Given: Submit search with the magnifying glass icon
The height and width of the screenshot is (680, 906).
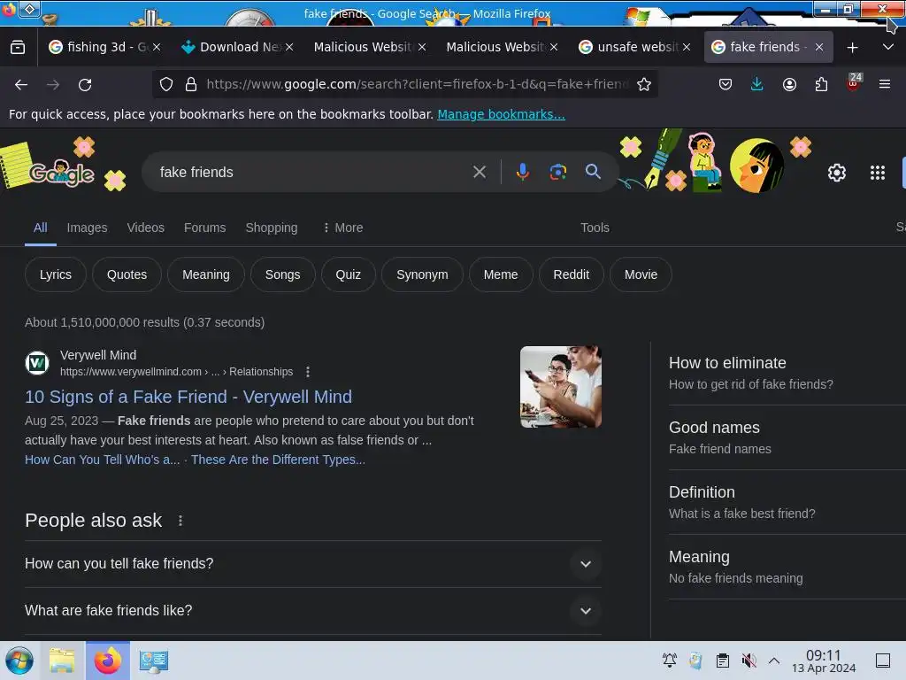Looking at the screenshot, I should [x=593, y=172].
